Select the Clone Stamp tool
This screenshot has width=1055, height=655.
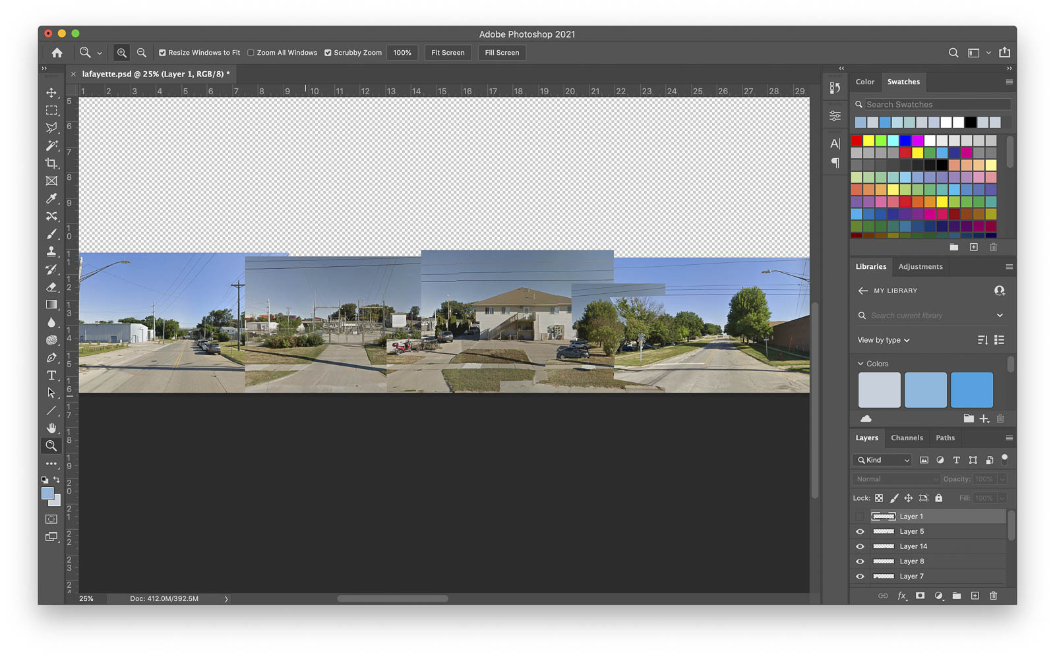pos(51,252)
